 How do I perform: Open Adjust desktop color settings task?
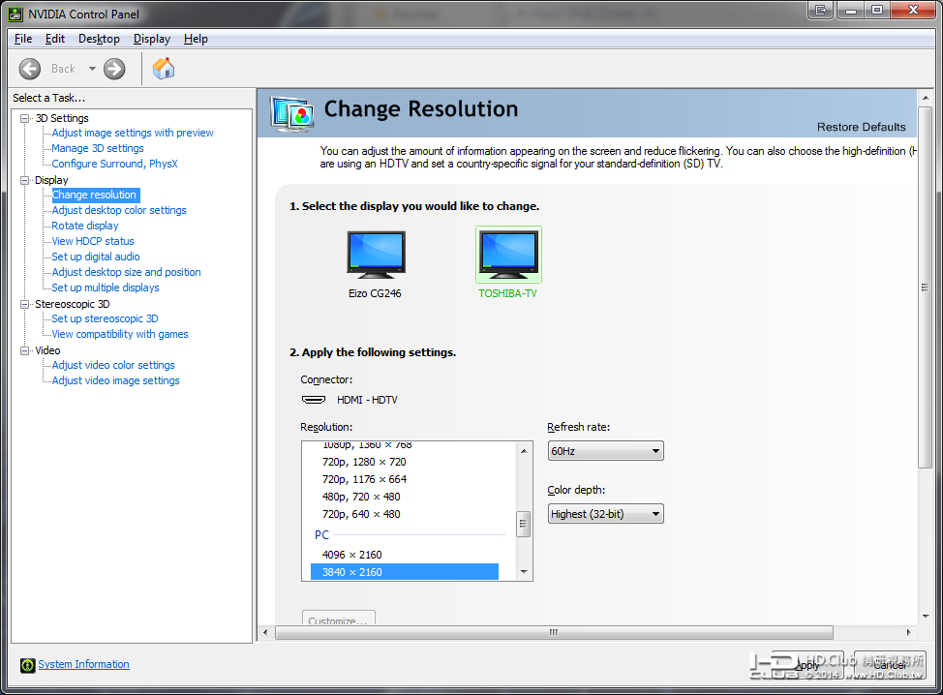[x=119, y=210]
